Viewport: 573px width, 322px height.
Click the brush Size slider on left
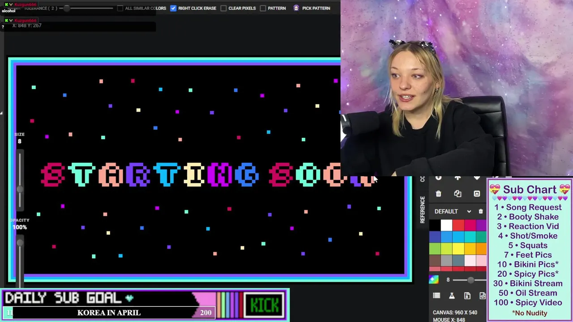click(20, 181)
